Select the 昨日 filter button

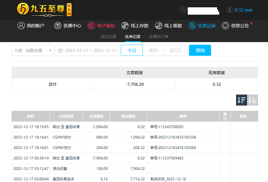[153, 51]
